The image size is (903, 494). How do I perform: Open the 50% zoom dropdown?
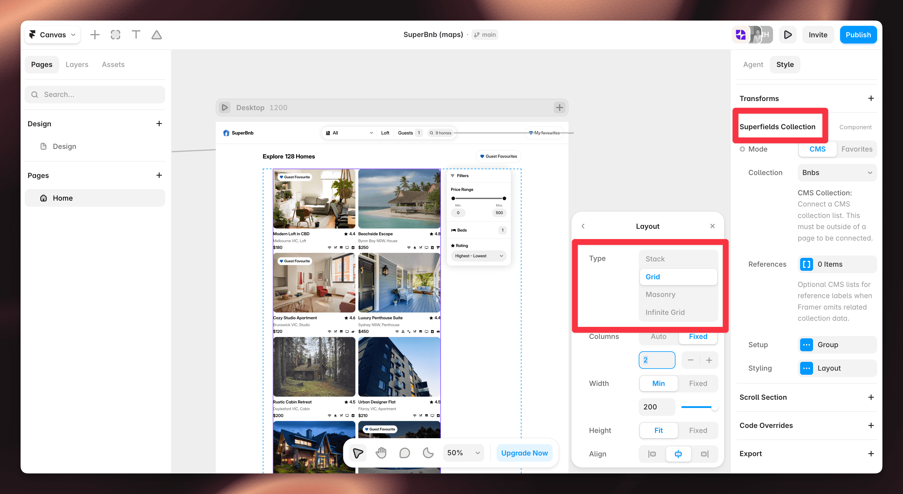click(464, 453)
